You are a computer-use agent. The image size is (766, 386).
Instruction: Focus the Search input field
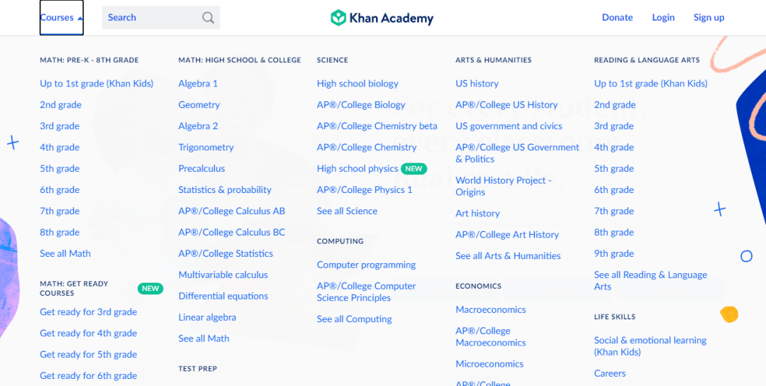coord(161,18)
